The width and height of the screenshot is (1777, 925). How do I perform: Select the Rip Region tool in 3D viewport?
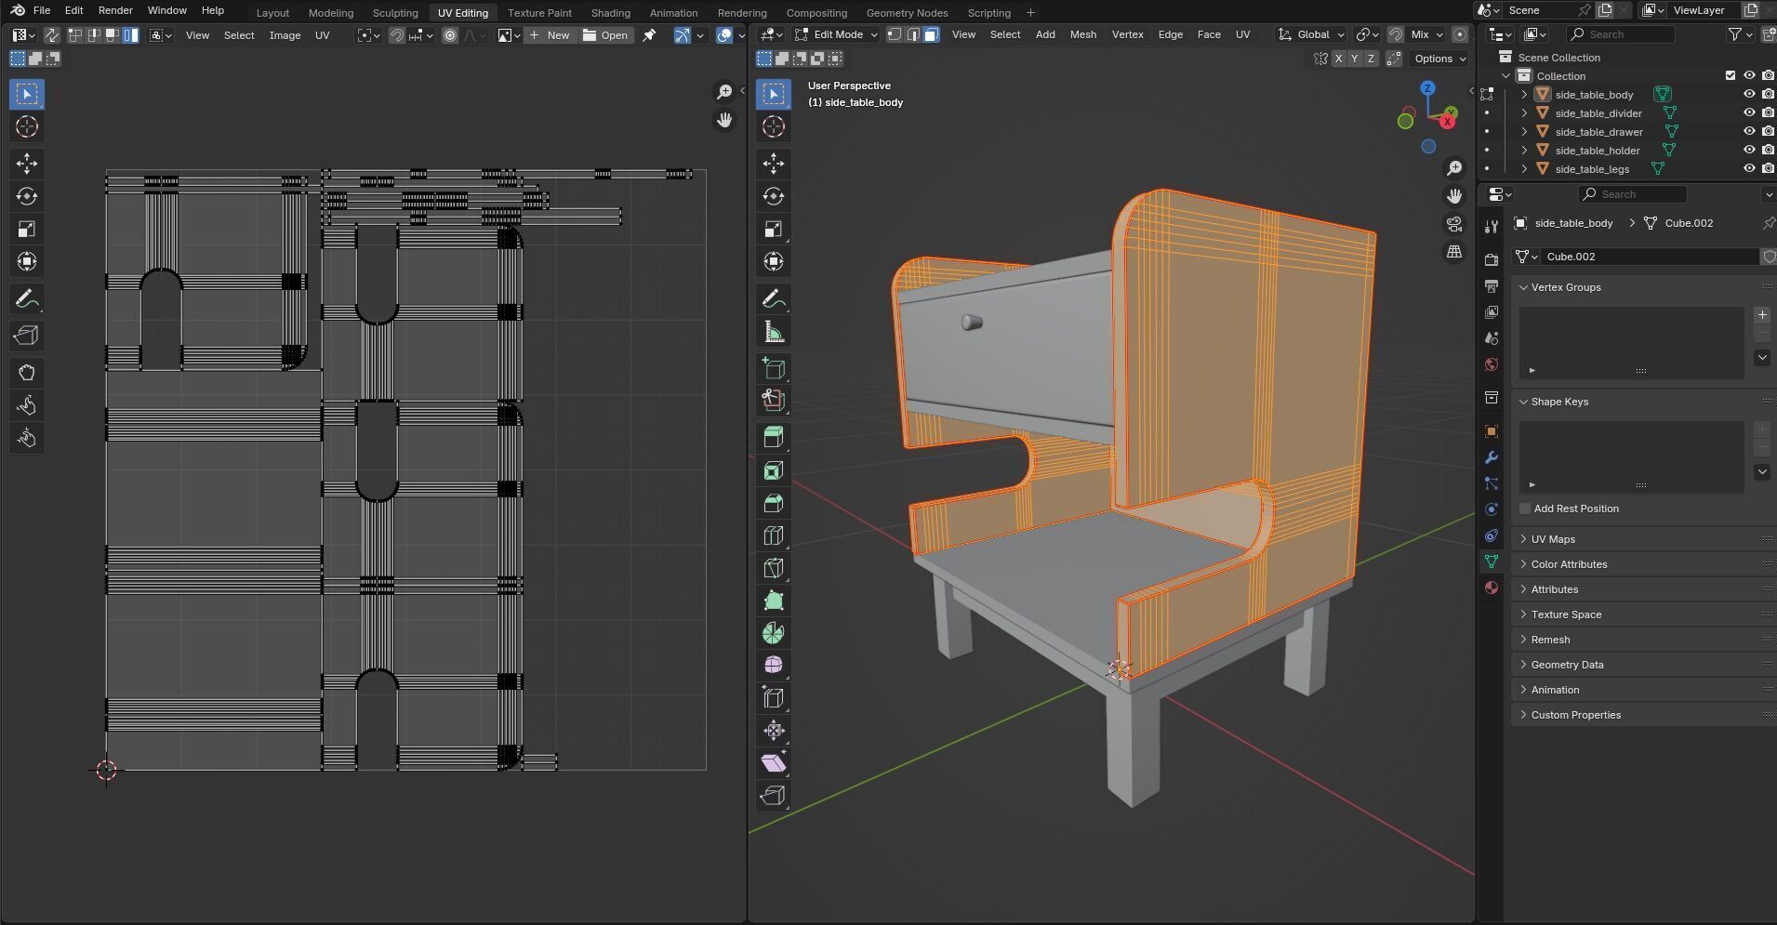point(774,796)
